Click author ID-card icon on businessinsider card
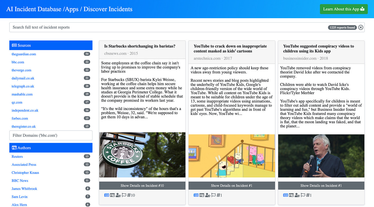This screenshot has width=374, height=207. click(291, 195)
